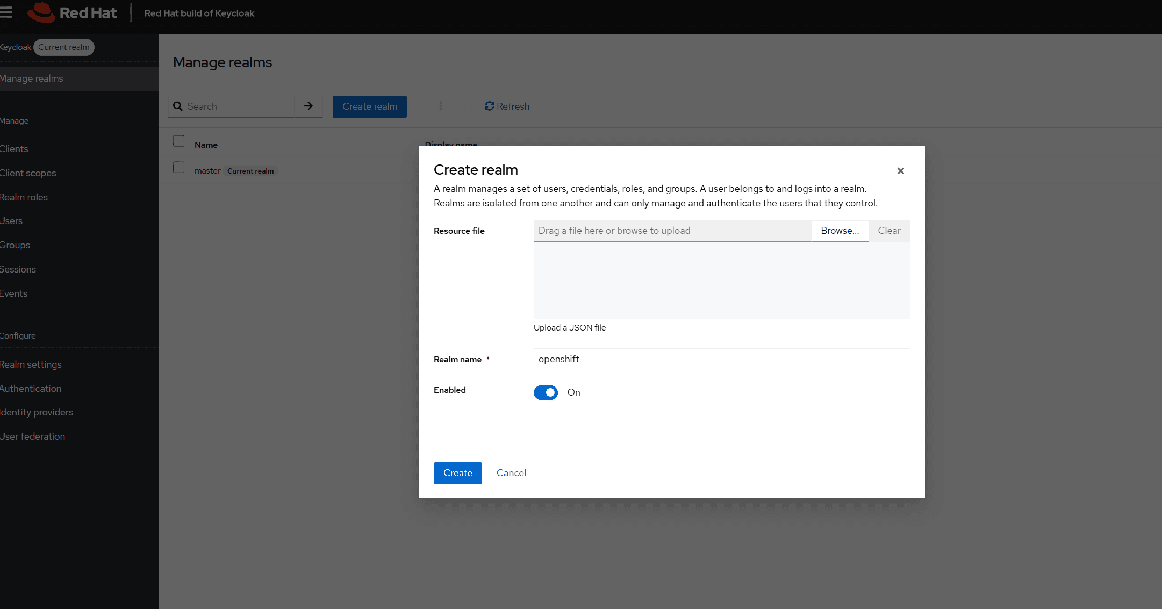This screenshot has height=609, width=1162.
Task: Check the select-all realms checkbox
Action: 179,141
